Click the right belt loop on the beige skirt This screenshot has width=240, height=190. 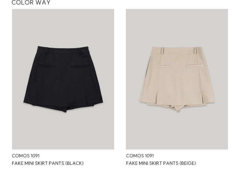pyautogui.click(x=195, y=50)
